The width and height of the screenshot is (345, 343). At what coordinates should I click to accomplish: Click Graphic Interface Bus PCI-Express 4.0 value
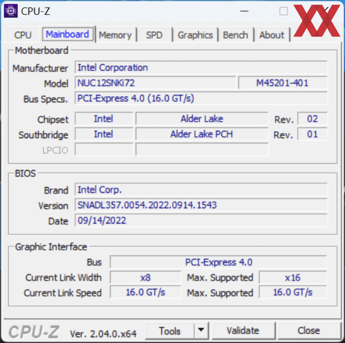[x=218, y=262]
